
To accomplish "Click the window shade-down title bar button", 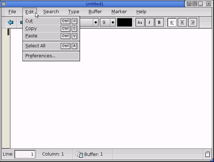I will coord(195,4).
